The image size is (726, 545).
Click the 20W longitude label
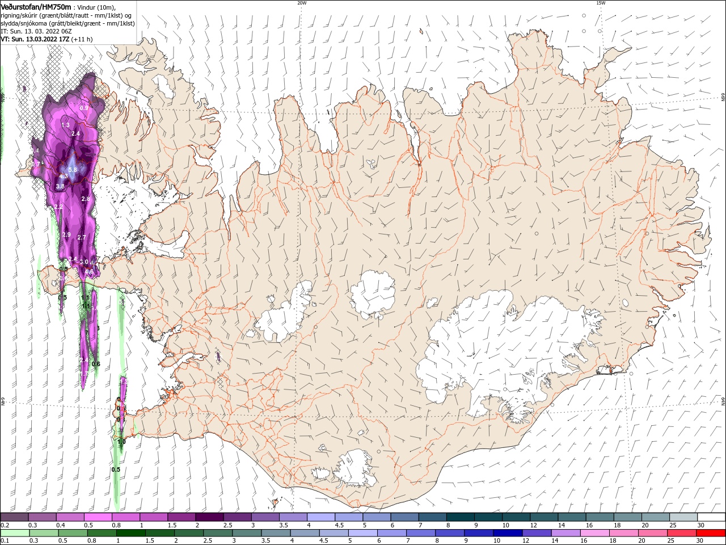point(302,3)
